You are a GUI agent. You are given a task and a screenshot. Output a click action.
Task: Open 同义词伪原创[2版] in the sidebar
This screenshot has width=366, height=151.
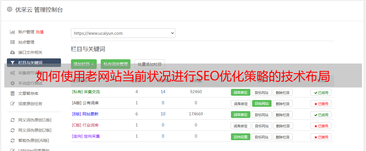[x=35, y=130]
